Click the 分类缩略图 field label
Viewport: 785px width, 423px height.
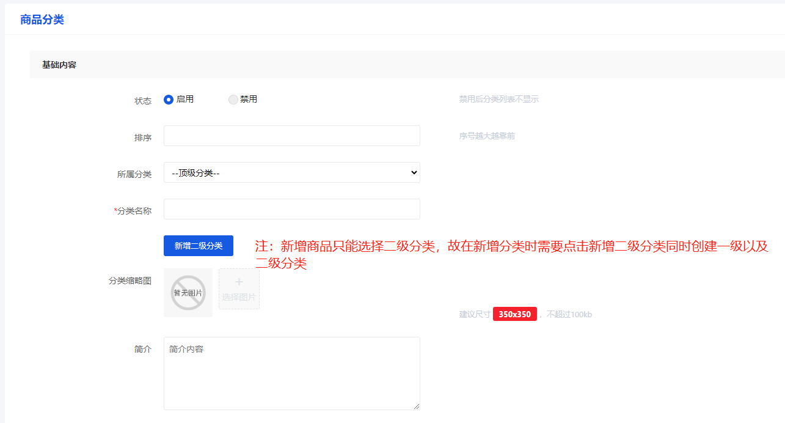130,281
